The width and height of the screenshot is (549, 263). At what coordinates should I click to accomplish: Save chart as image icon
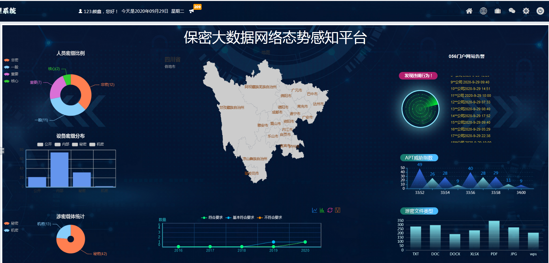tap(338, 210)
